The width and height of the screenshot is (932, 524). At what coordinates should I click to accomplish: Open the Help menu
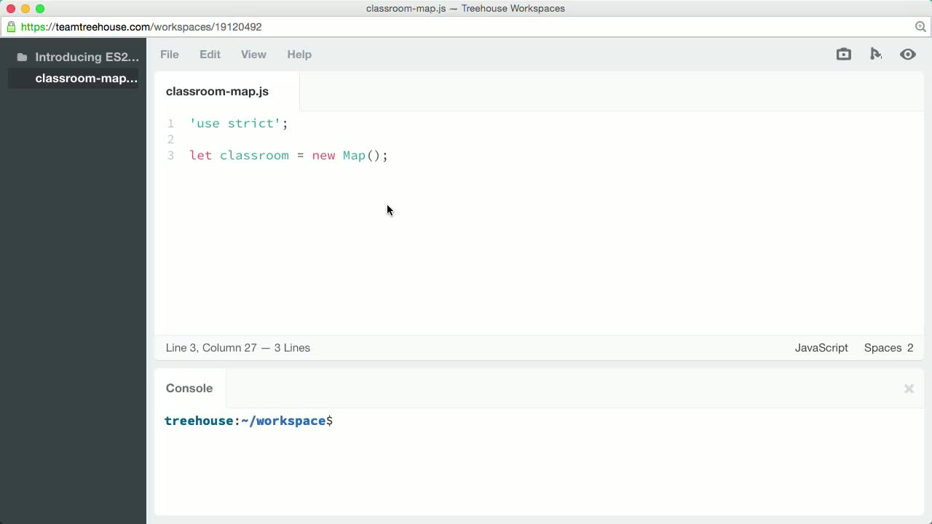pos(299,55)
